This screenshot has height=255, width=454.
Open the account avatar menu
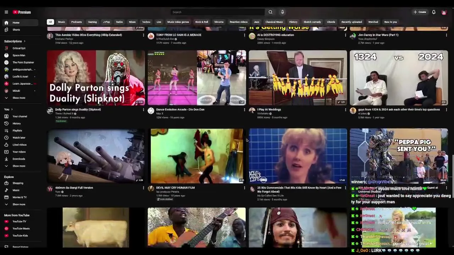pos(444,12)
